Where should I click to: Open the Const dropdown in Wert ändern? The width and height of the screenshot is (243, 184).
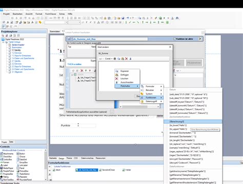click(109, 59)
